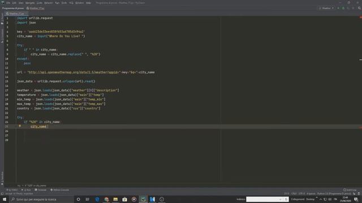
Task: Open the Help menu
Action: point(88,3)
